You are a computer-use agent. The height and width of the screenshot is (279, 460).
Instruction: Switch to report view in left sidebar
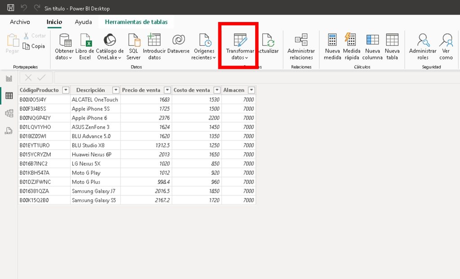(x=9, y=79)
